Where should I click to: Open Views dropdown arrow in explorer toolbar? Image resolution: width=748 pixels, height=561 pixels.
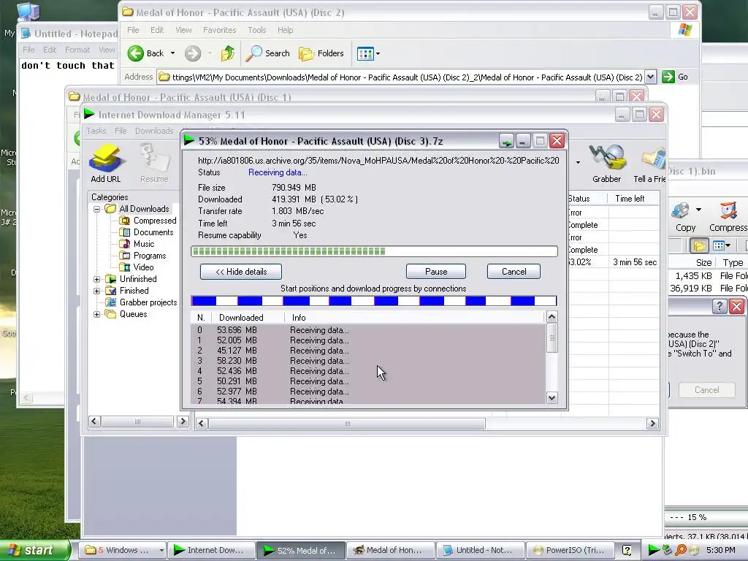point(378,54)
